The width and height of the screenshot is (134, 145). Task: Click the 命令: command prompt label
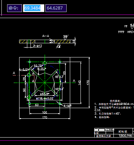[15, 8]
